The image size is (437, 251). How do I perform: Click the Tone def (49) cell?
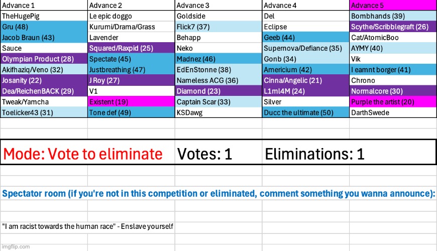pos(131,112)
